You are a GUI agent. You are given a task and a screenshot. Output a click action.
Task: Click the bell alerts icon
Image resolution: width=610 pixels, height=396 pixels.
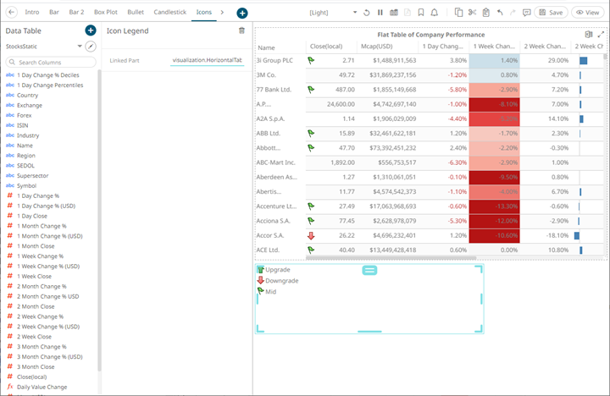(x=435, y=13)
